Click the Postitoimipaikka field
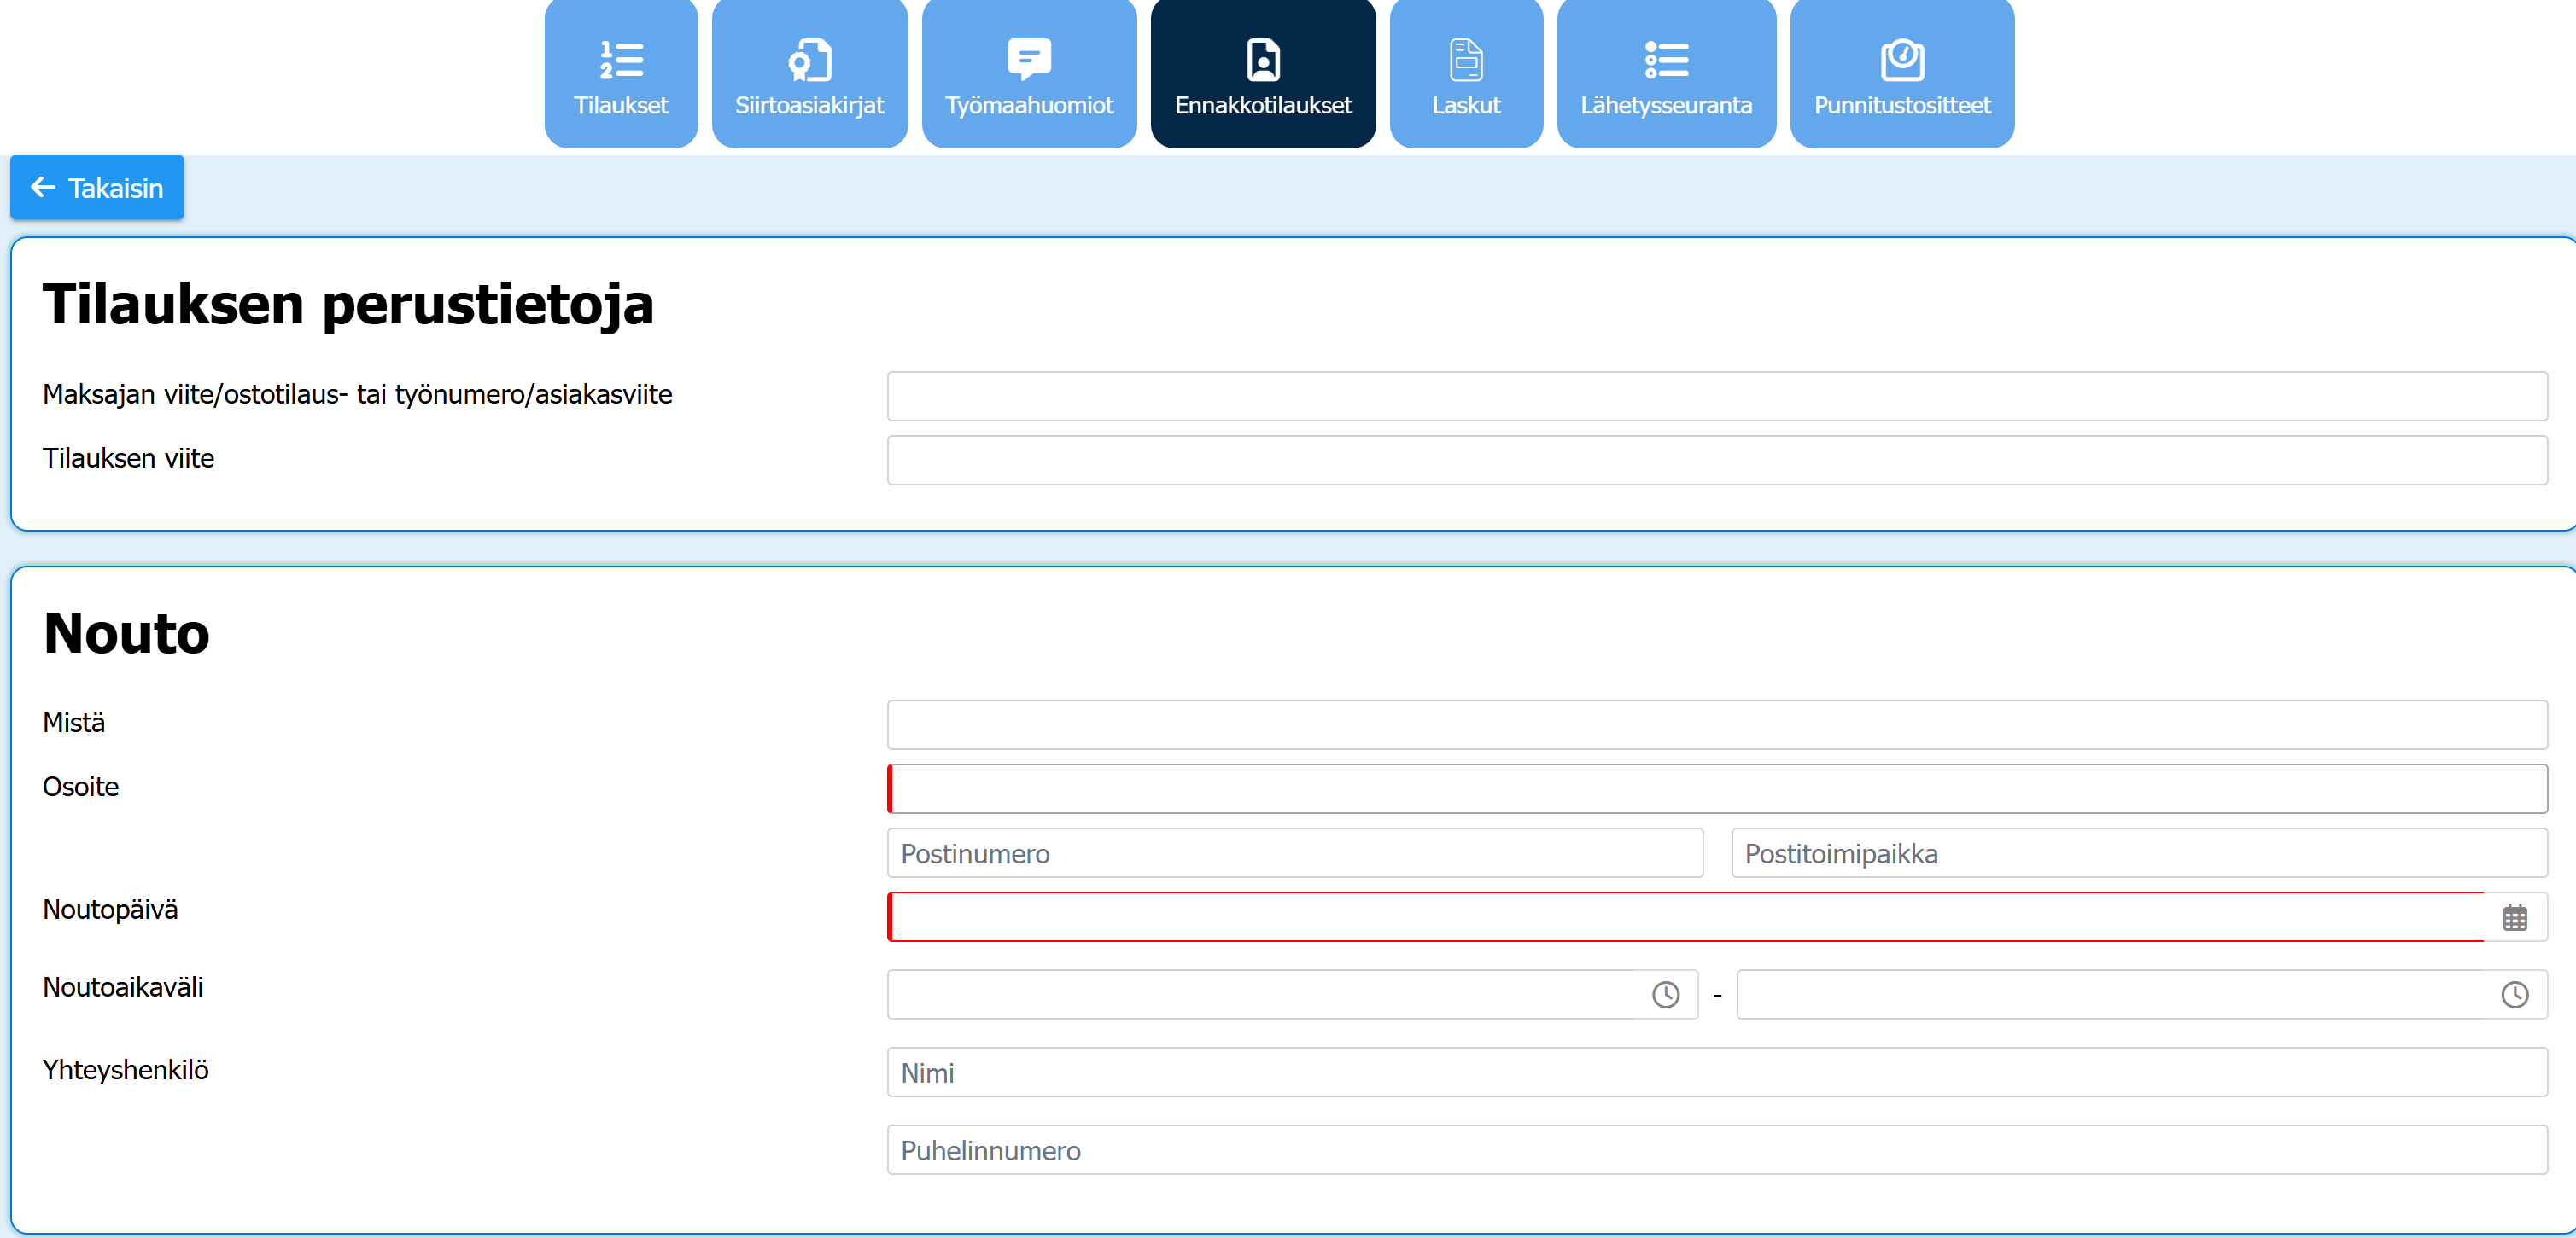This screenshot has width=2576, height=1238. 2139,853
